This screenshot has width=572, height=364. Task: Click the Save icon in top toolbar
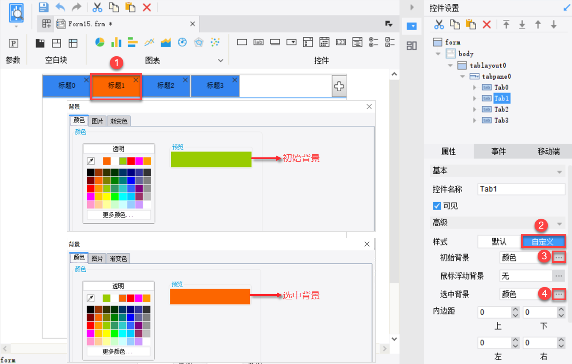coord(43,7)
